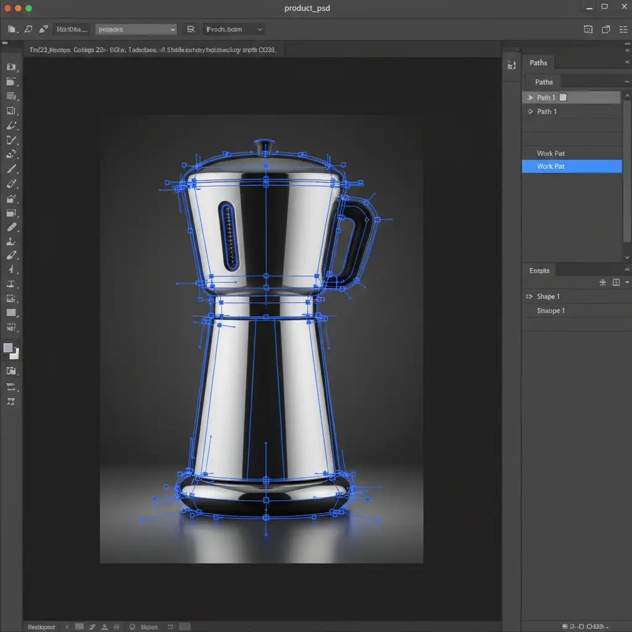
Task: Choose the Type tool in left toolbar
Action: tap(11, 284)
